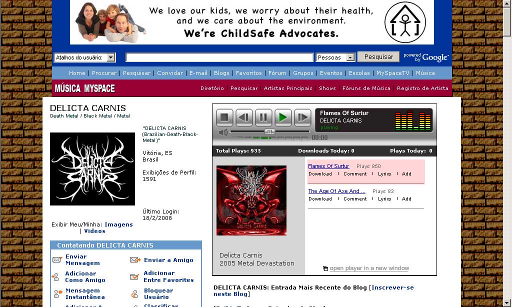Open Blogs in the navigation bar
The image size is (512, 307).
click(x=221, y=73)
